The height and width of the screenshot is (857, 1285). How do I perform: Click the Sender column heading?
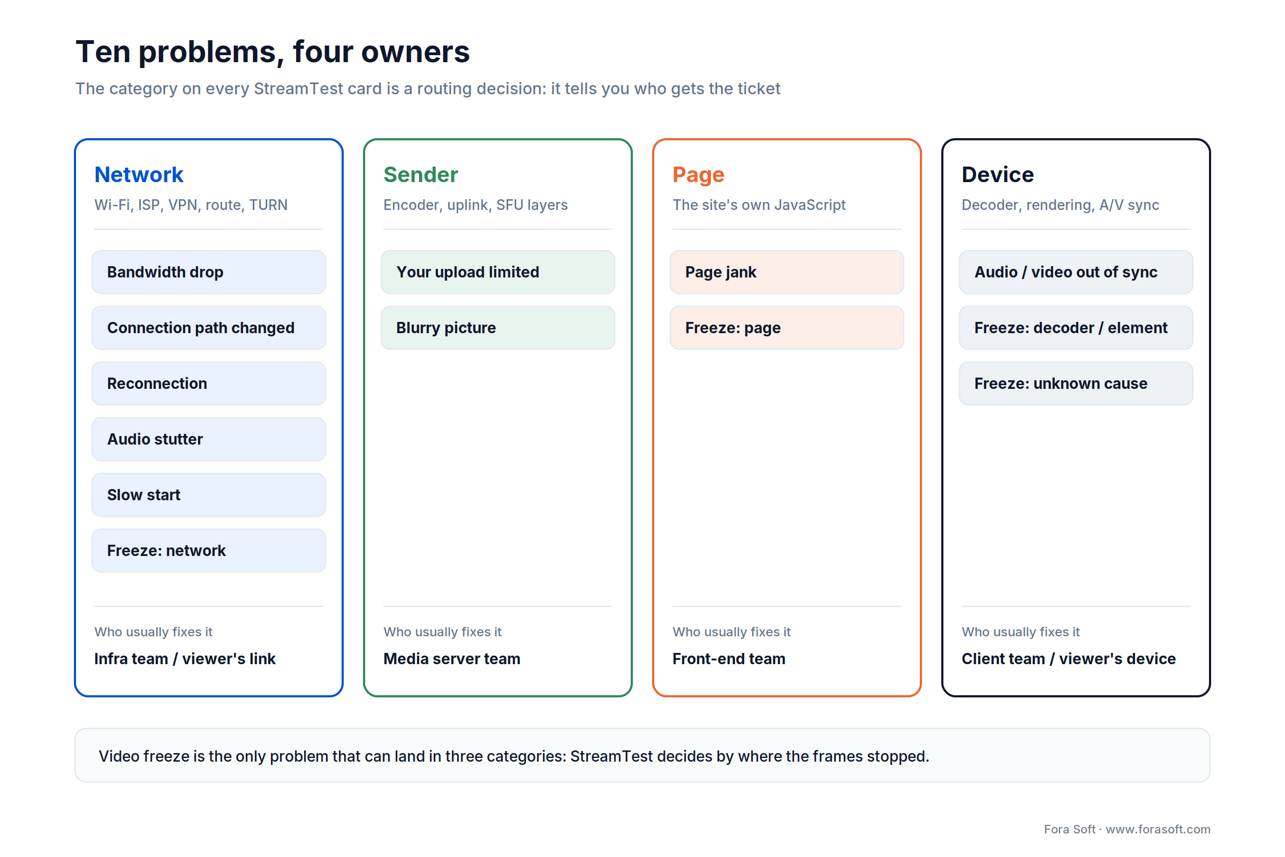click(x=421, y=175)
